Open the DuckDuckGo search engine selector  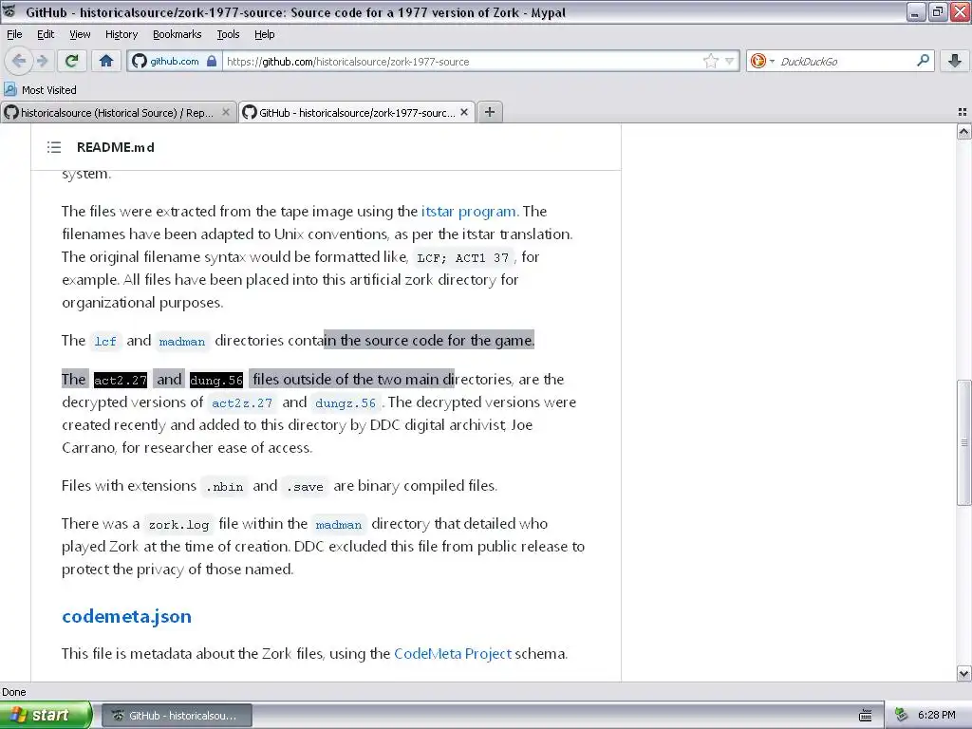(762, 61)
